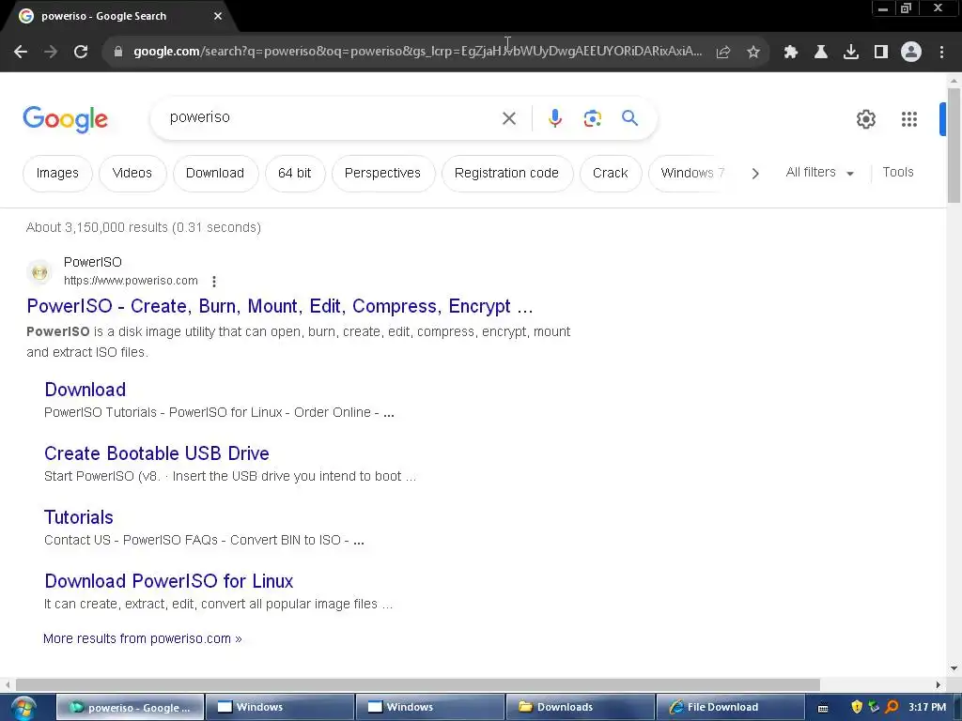Close the poweriso Google Search tab

point(218,17)
